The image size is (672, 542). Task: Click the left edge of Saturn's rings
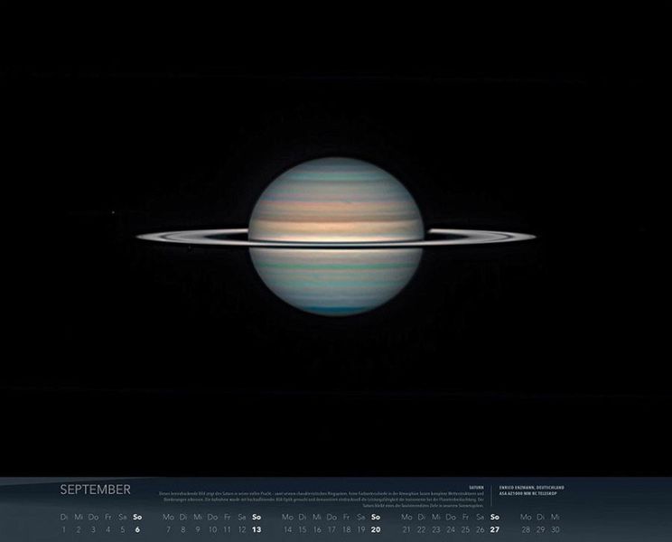145,238
